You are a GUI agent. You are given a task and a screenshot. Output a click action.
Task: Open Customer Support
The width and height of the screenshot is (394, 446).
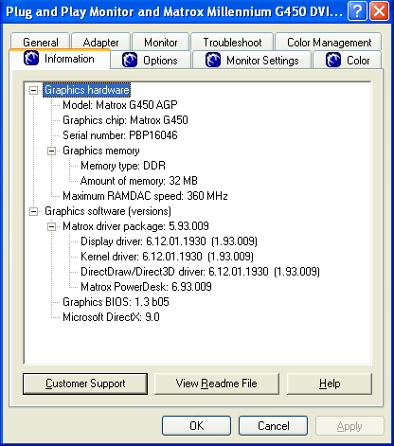click(85, 384)
